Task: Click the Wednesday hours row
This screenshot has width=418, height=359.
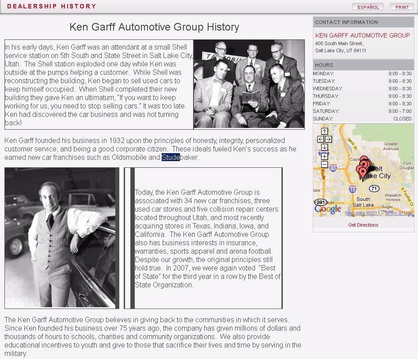Action: [x=362, y=89]
